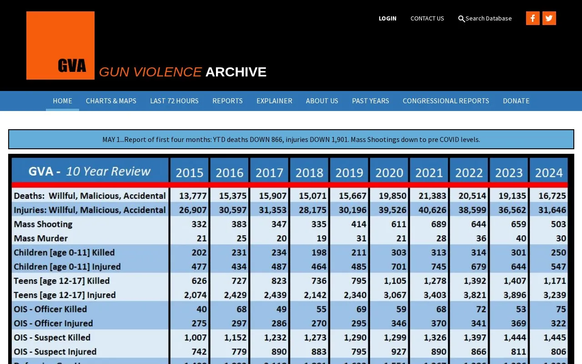This screenshot has height=364, width=582.
Task: Click the 2017 suspect killed value 1,232
Action: (275, 337)
